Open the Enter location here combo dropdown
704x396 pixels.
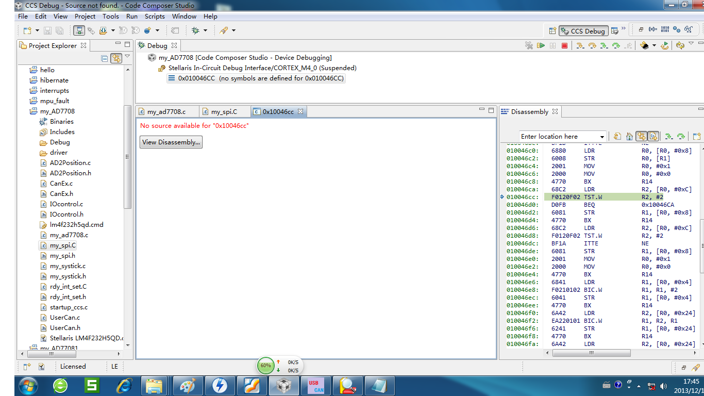602,137
